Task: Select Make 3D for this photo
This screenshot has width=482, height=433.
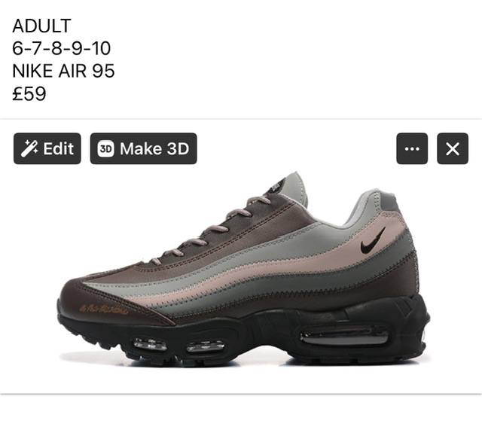Action: click(x=144, y=149)
